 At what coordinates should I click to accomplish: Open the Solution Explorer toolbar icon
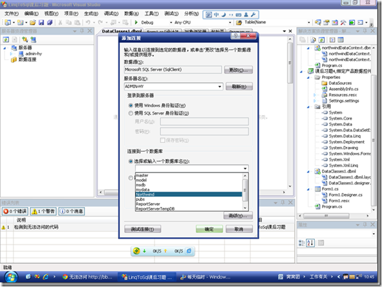pos(318,23)
